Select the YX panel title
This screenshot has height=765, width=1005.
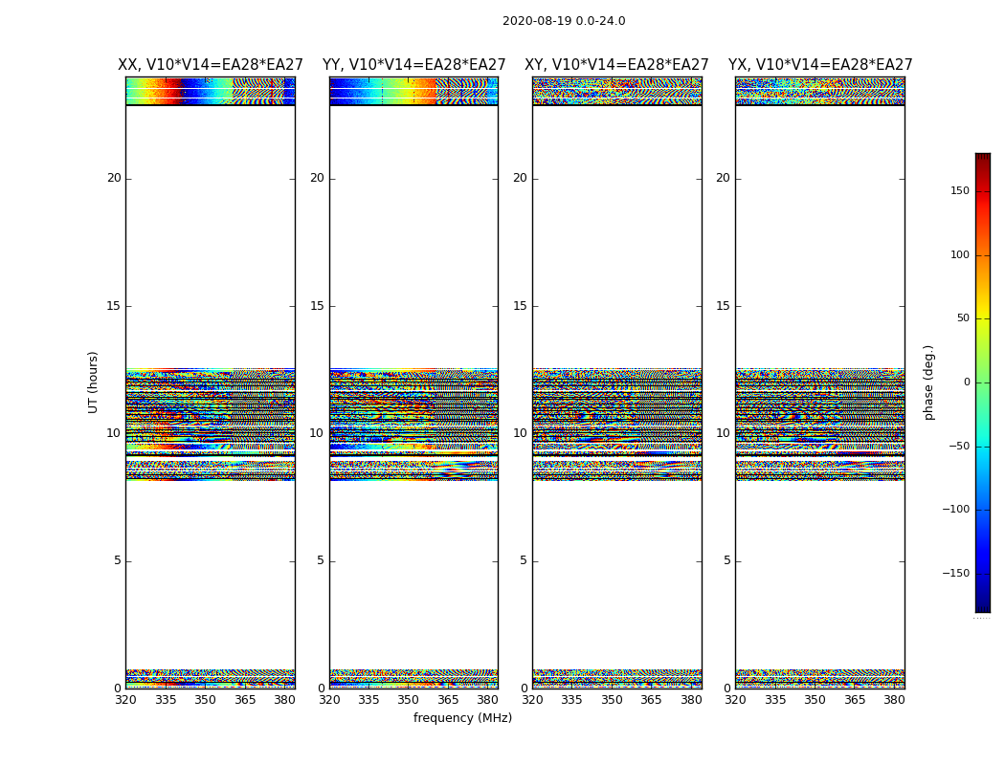pyautogui.click(x=819, y=65)
